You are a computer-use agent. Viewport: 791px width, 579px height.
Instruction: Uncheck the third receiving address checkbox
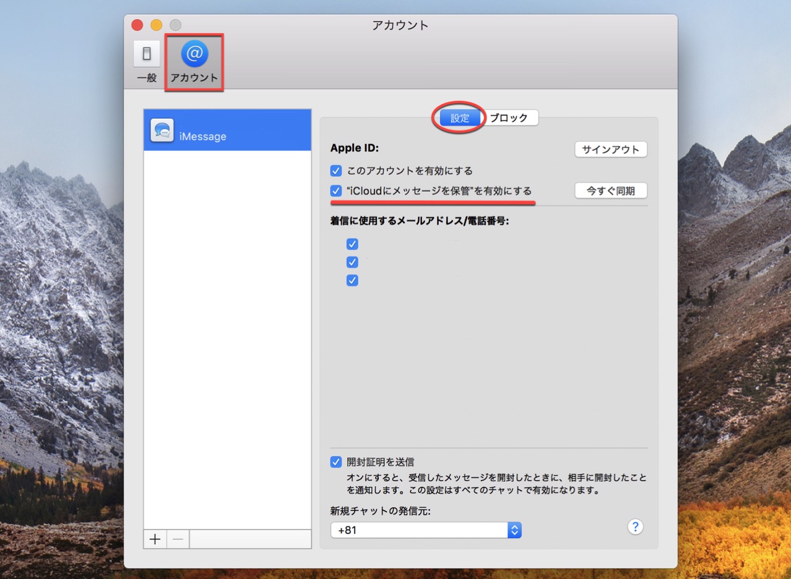(x=352, y=280)
